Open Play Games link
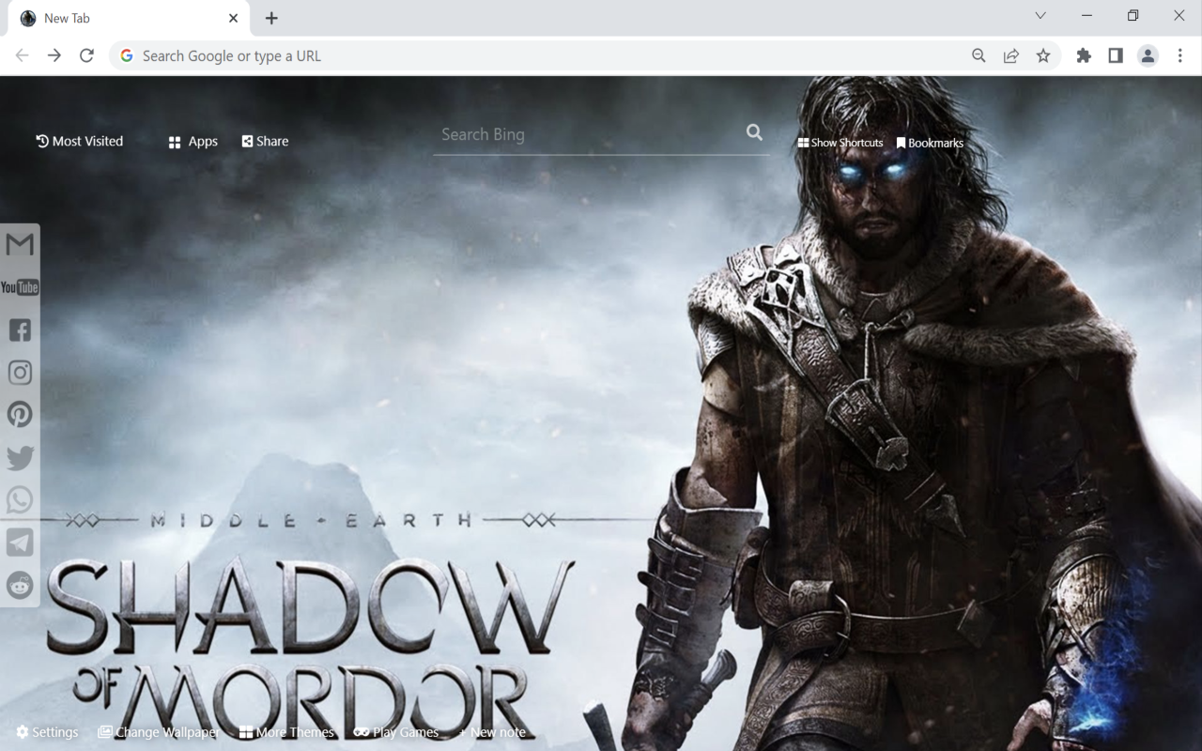 396,732
